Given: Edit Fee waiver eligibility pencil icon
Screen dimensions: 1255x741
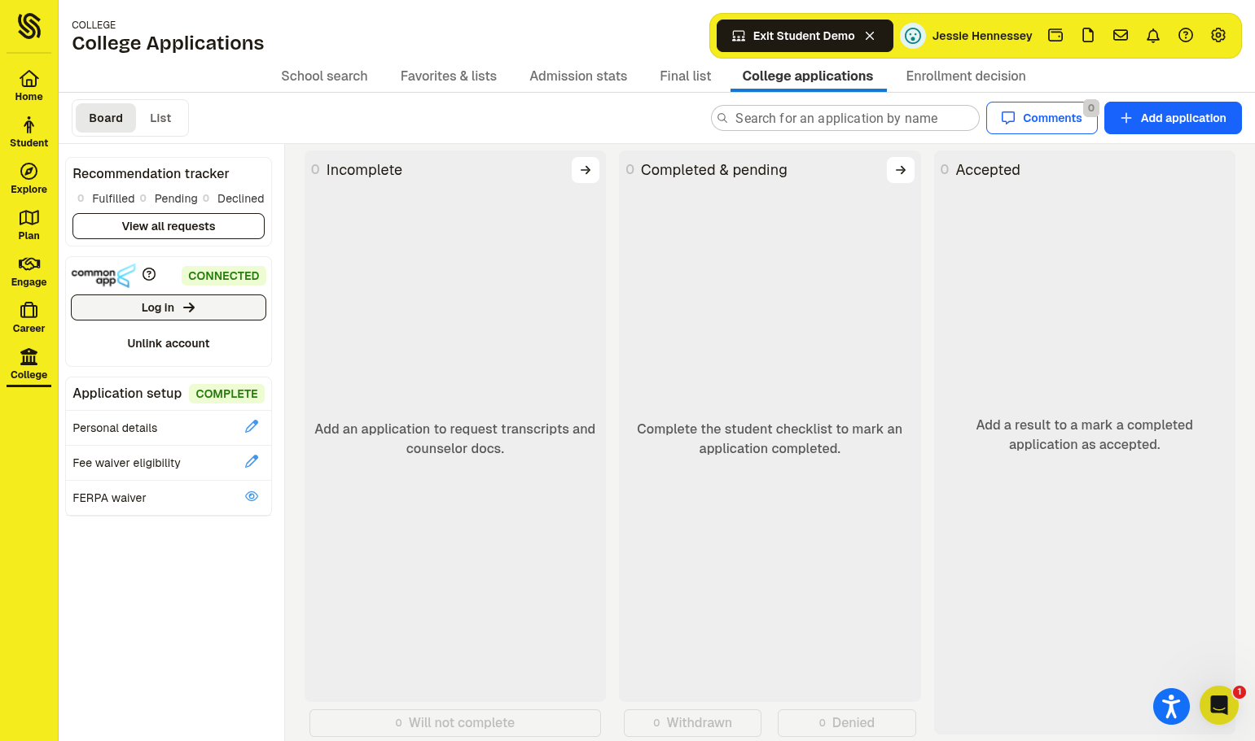Looking at the screenshot, I should click(252, 461).
